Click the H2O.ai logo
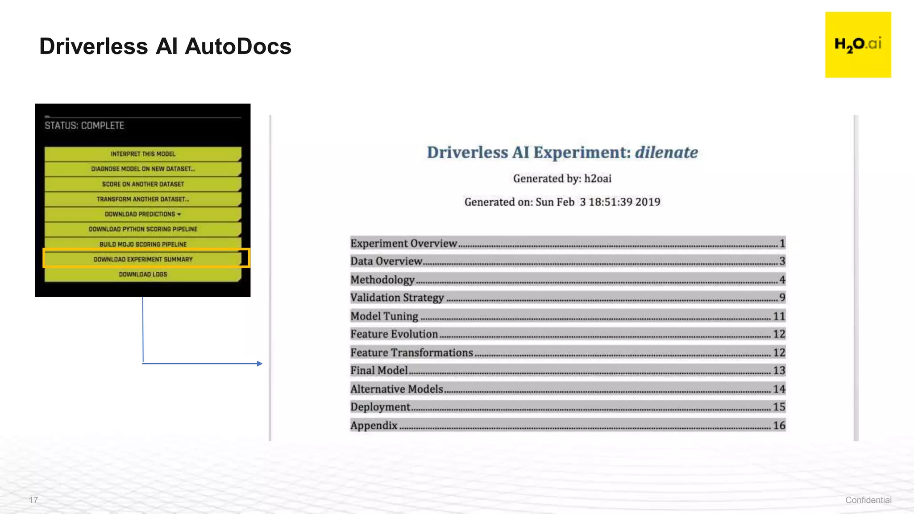 click(x=858, y=45)
